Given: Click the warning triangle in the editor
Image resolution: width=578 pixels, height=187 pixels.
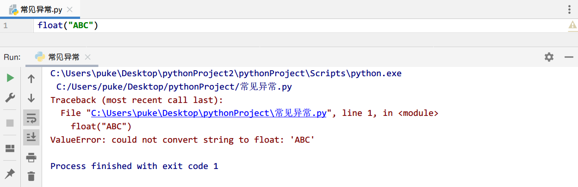Looking at the screenshot, I should 572,26.
